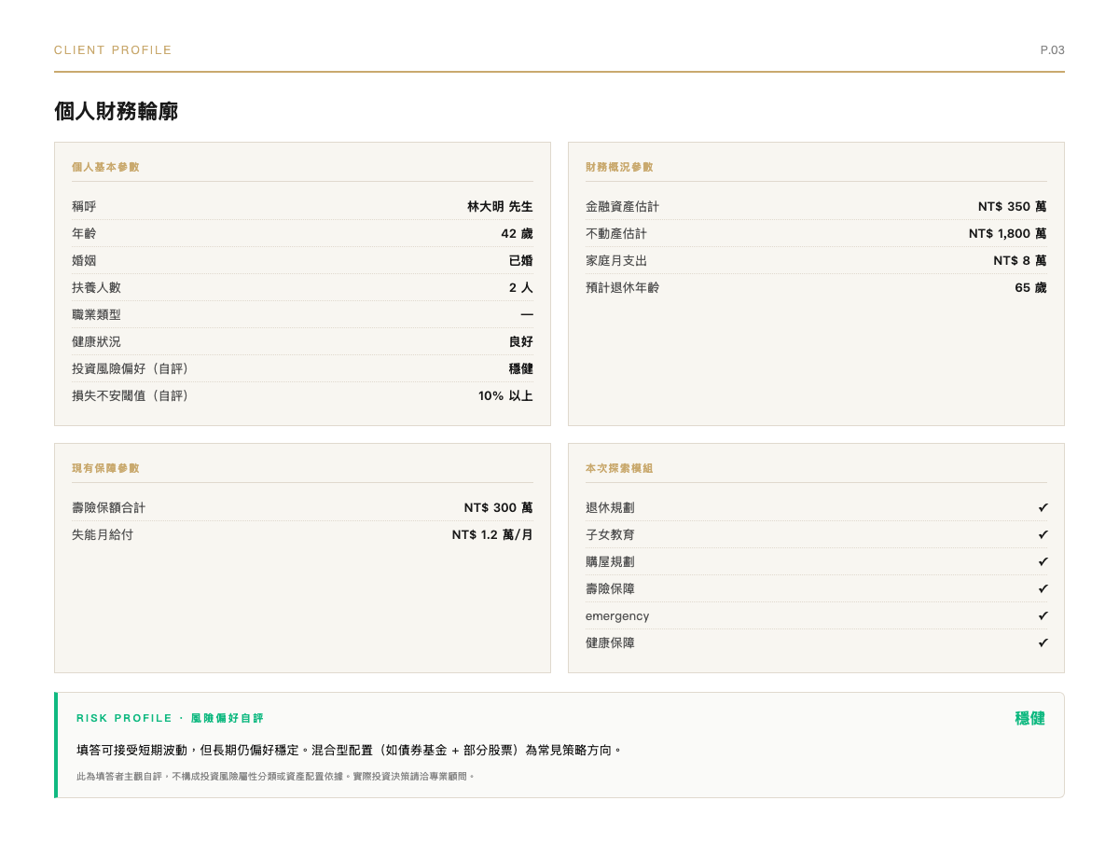Click the checkmark beside 子女教育
The height and width of the screenshot is (856, 1119).
click(1043, 534)
